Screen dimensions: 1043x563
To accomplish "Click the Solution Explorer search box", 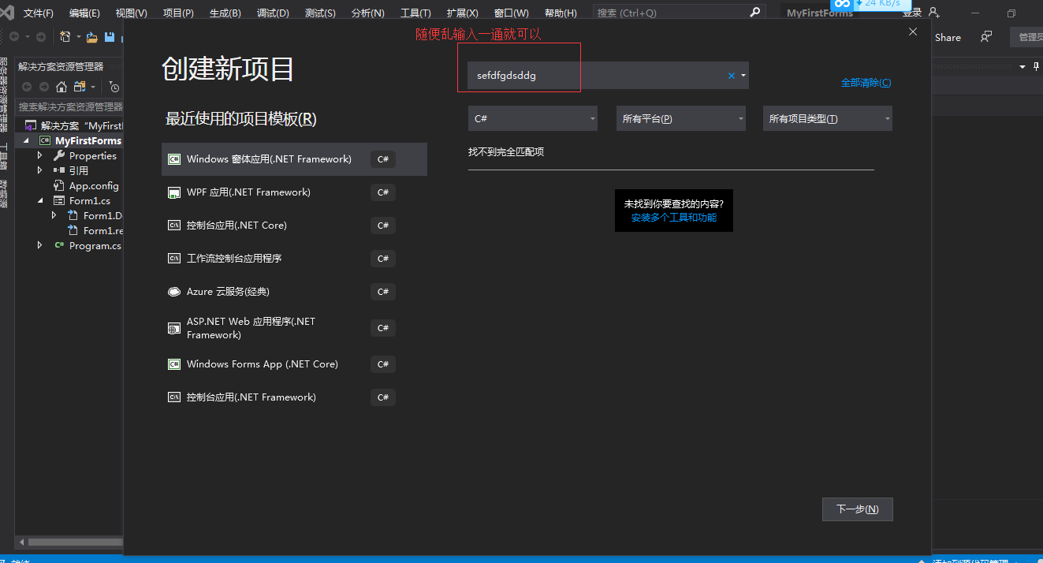I will coord(70,106).
